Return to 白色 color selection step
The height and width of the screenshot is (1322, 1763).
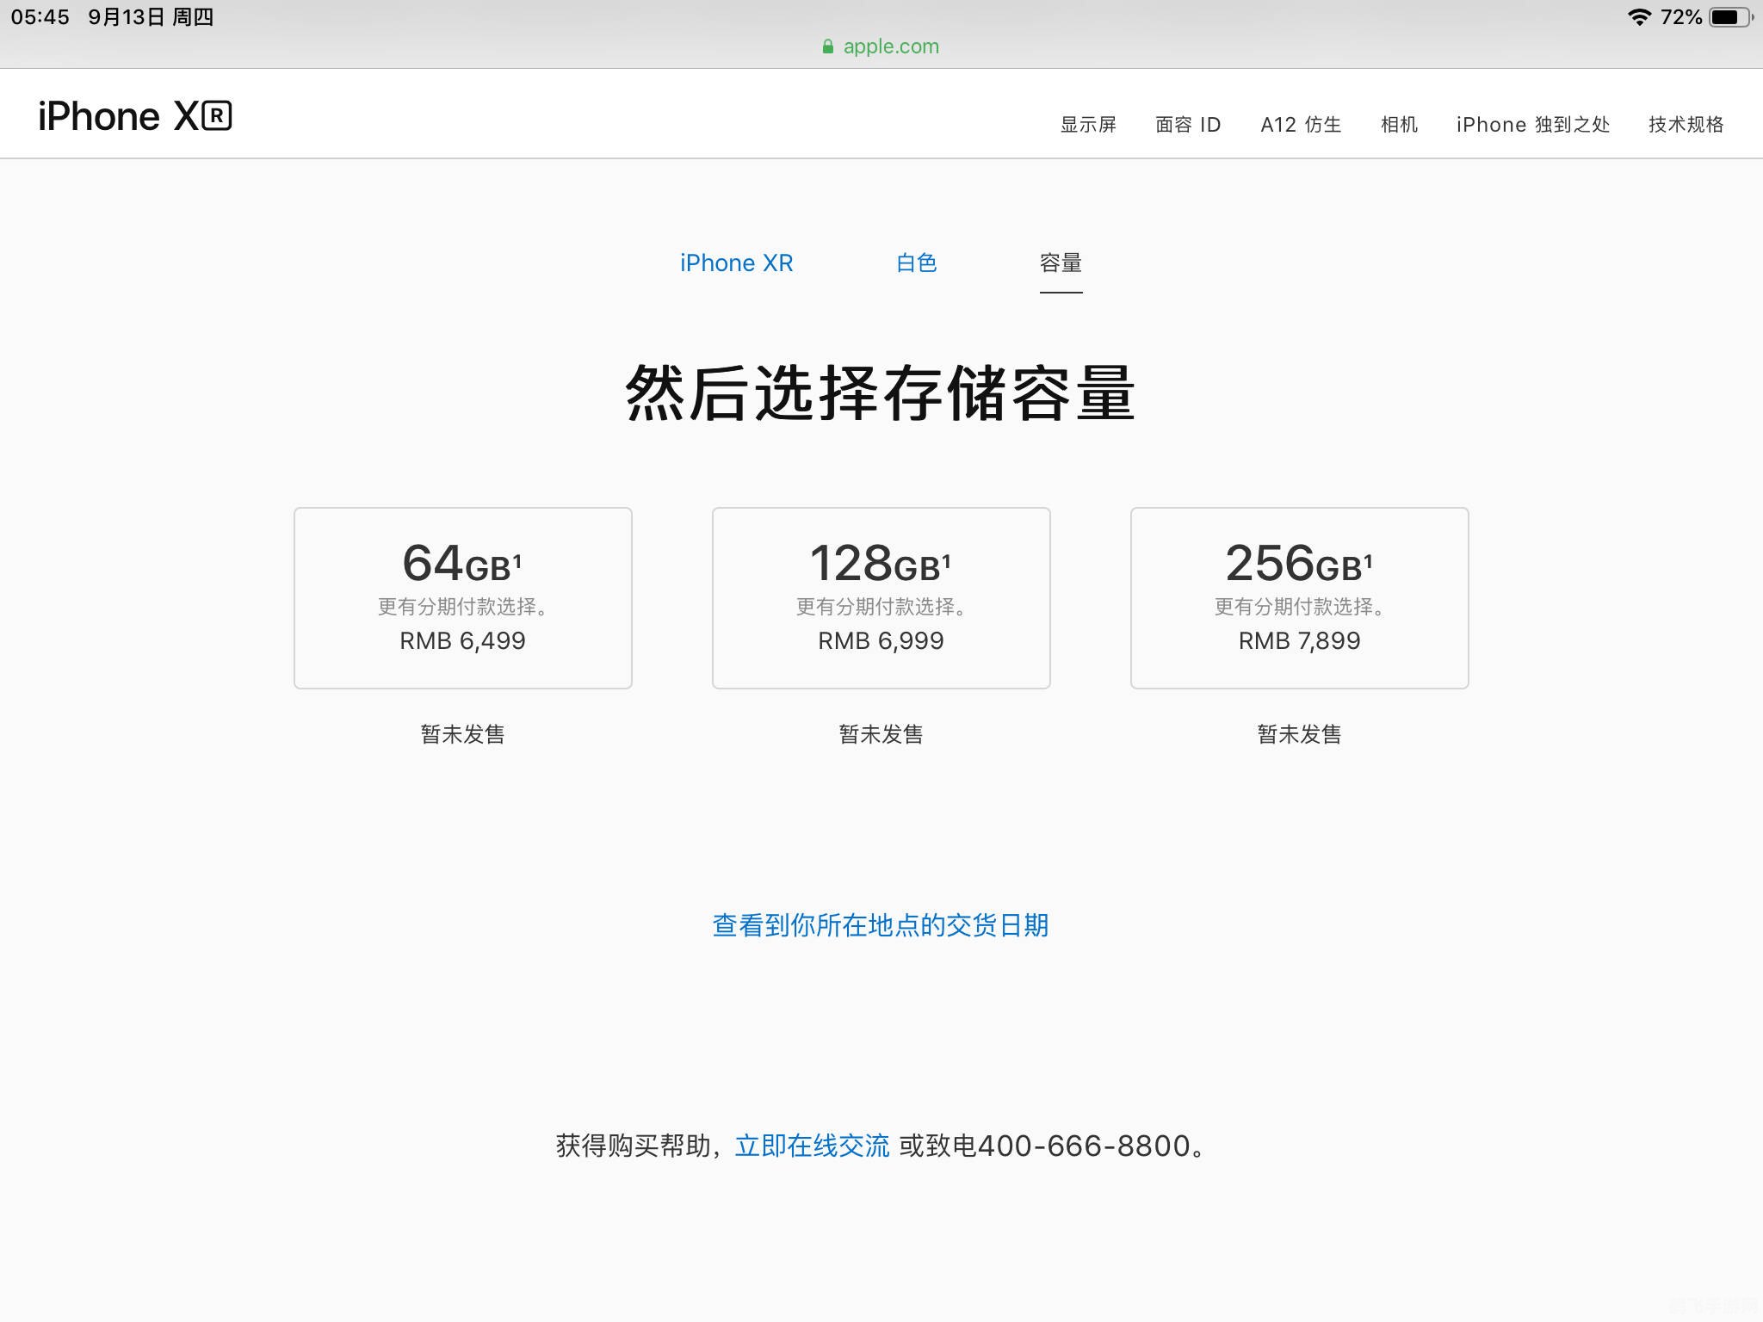click(x=916, y=263)
